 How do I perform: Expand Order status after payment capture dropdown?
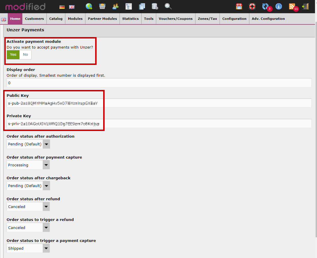(28, 165)
